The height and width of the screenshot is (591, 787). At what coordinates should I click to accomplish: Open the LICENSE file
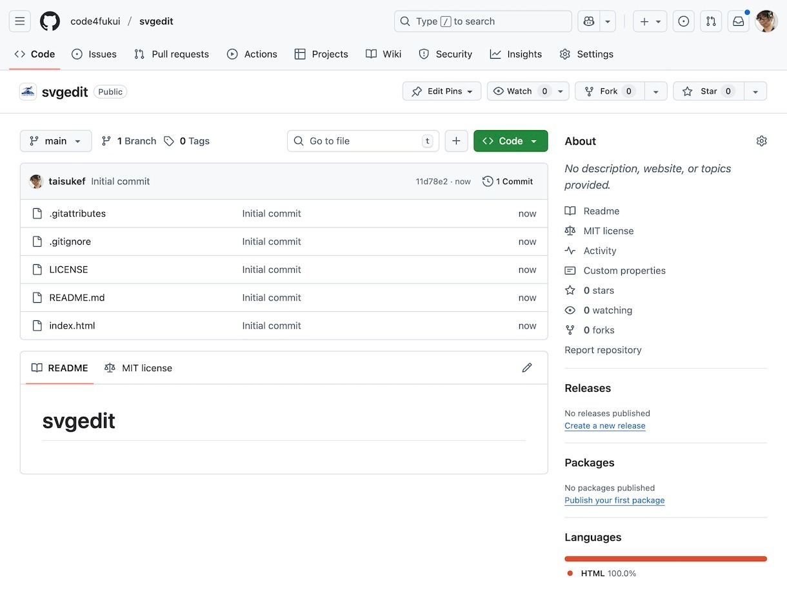point(68,269)
